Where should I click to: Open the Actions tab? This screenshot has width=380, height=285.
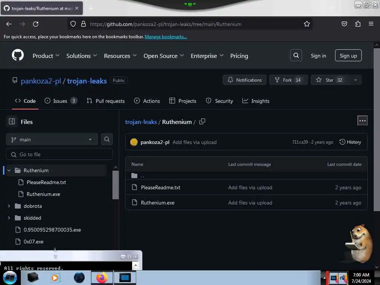[x=147, y=101]
